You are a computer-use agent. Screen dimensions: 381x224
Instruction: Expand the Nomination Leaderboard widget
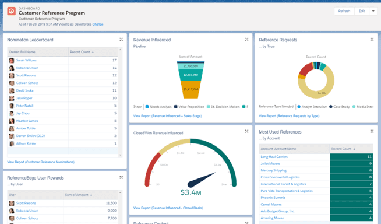pos(121,40)
